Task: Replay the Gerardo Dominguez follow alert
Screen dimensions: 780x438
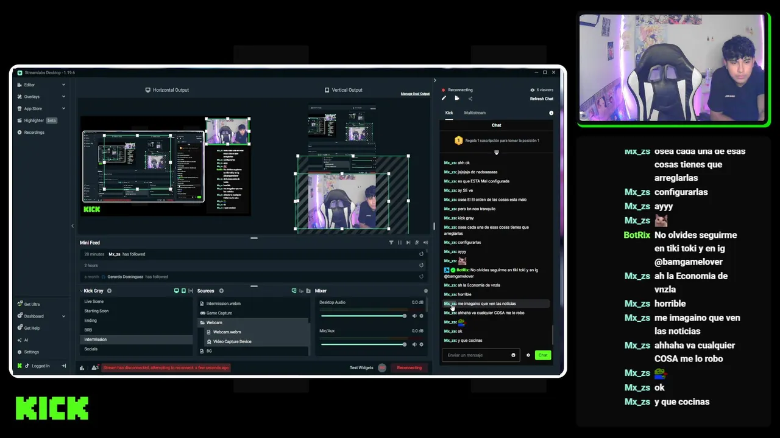Action: point(421,277)
